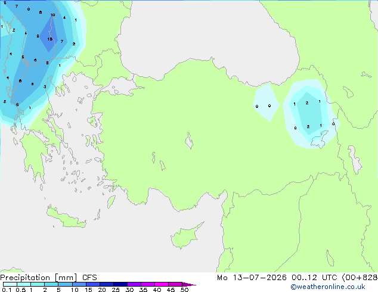
Task: Click the legend label '0.5'
Action: (x=21, y=290)
